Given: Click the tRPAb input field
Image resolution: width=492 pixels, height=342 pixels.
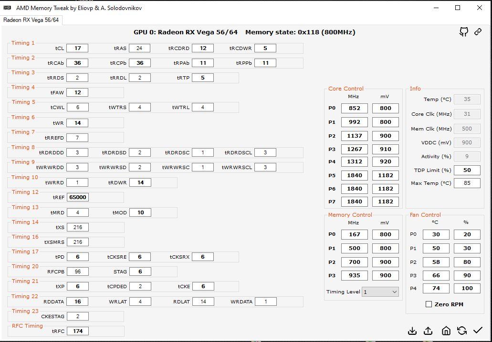Looking at the screenshot, I should pos(203,63).
